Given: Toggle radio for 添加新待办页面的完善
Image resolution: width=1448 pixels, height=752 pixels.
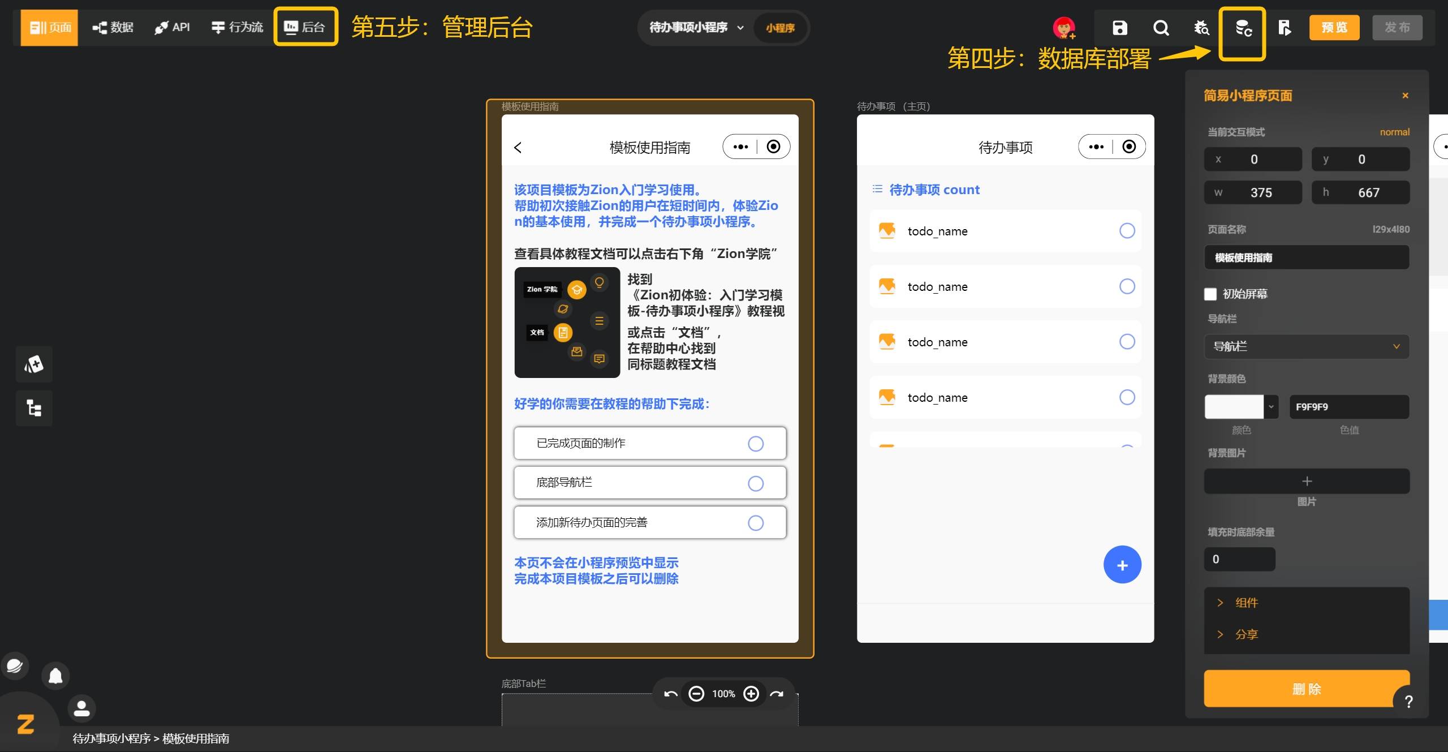Looking at the screenshot, I should click(756, 523).
